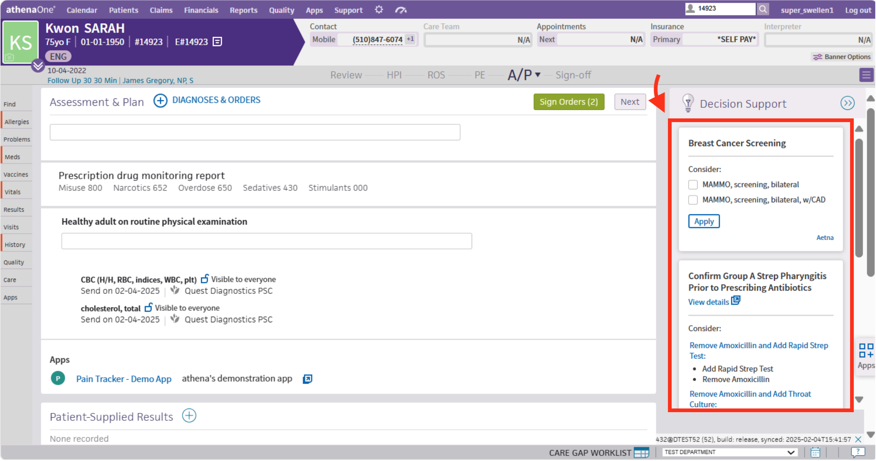Click the magnifier search button beside patient ID
Screen dimensions: 876x461
click(x=763, y=9)
